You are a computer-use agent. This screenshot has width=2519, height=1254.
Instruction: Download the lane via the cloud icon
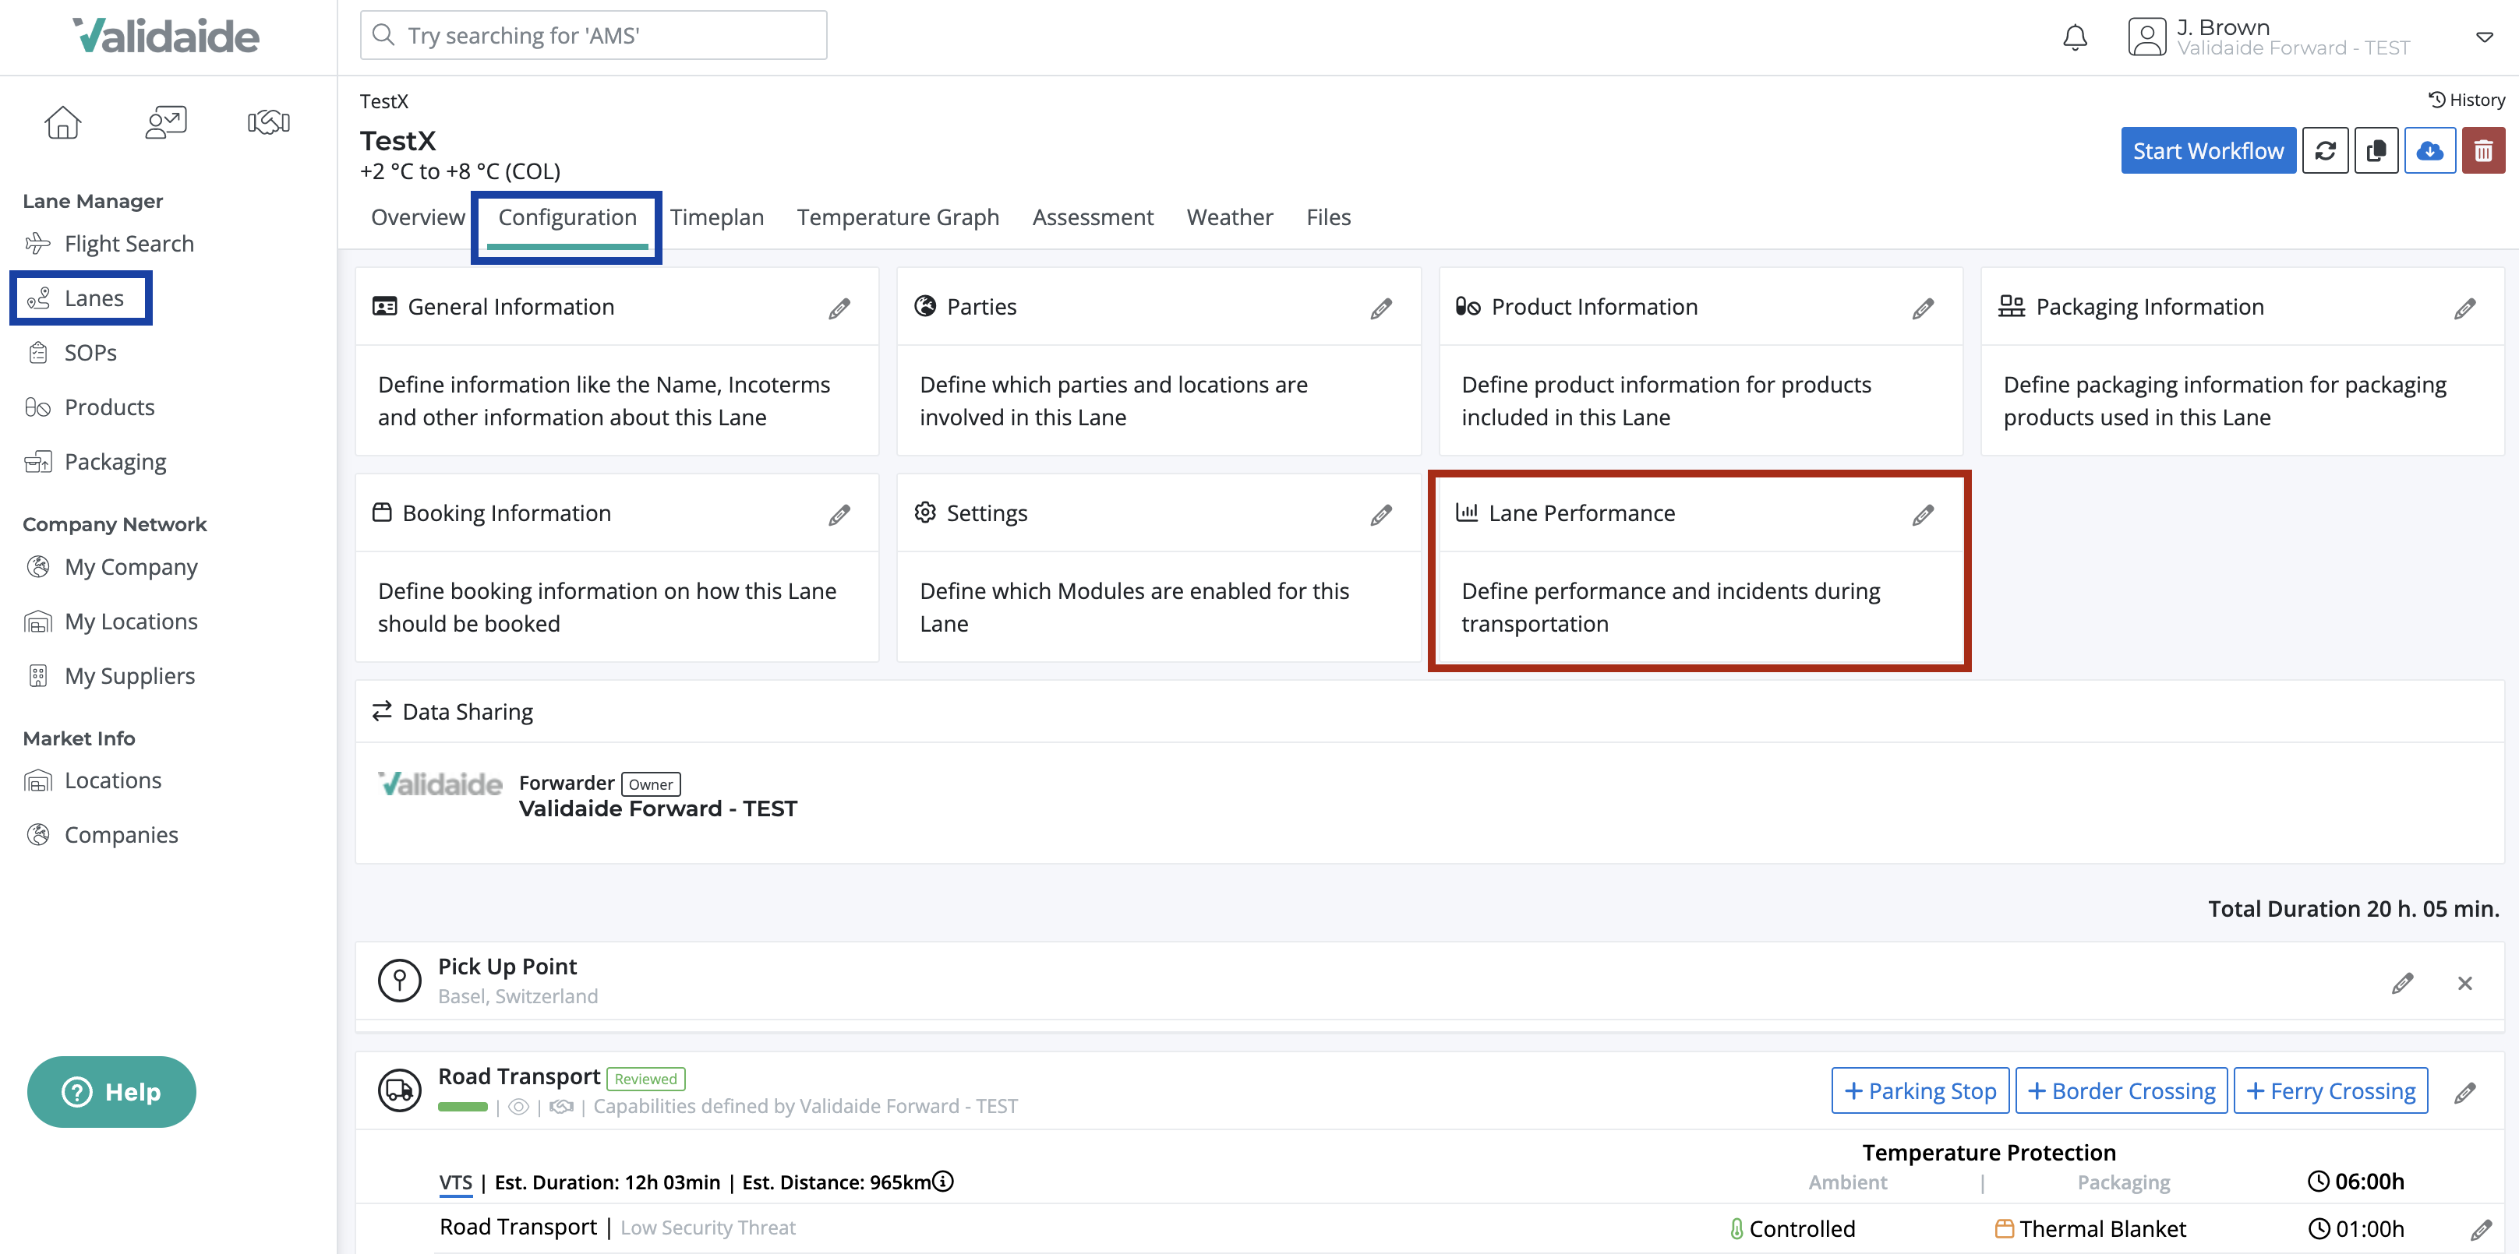pyautogui.click(x=2431, y=150)
